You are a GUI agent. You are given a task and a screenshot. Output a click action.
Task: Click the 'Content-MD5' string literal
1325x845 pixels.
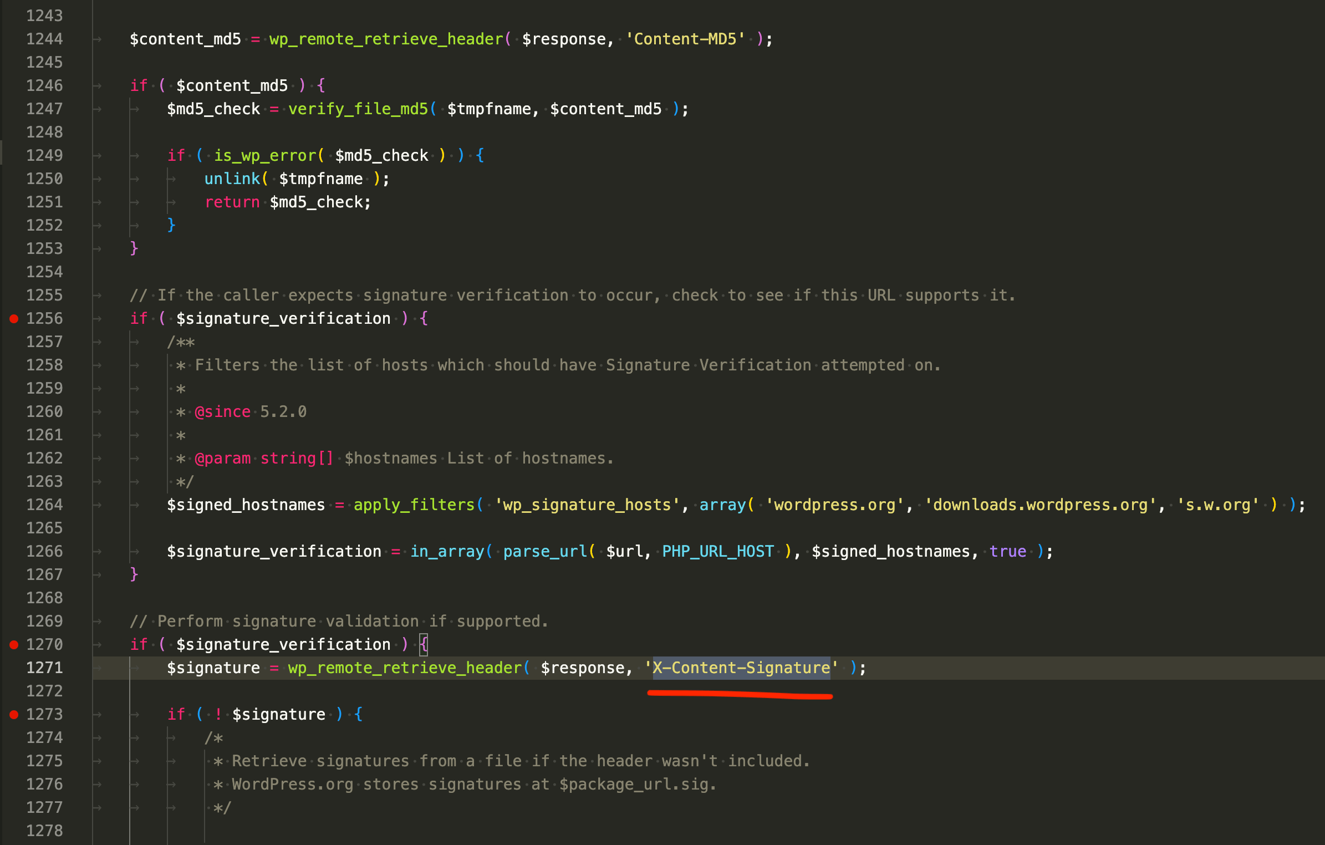[685, 39]
